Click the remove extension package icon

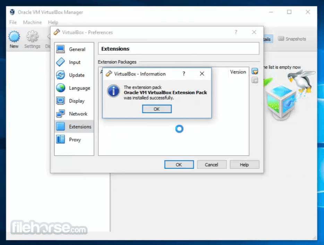(255, 80)
